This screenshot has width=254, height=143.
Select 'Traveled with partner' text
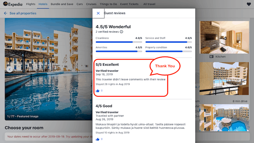[110, 116]
